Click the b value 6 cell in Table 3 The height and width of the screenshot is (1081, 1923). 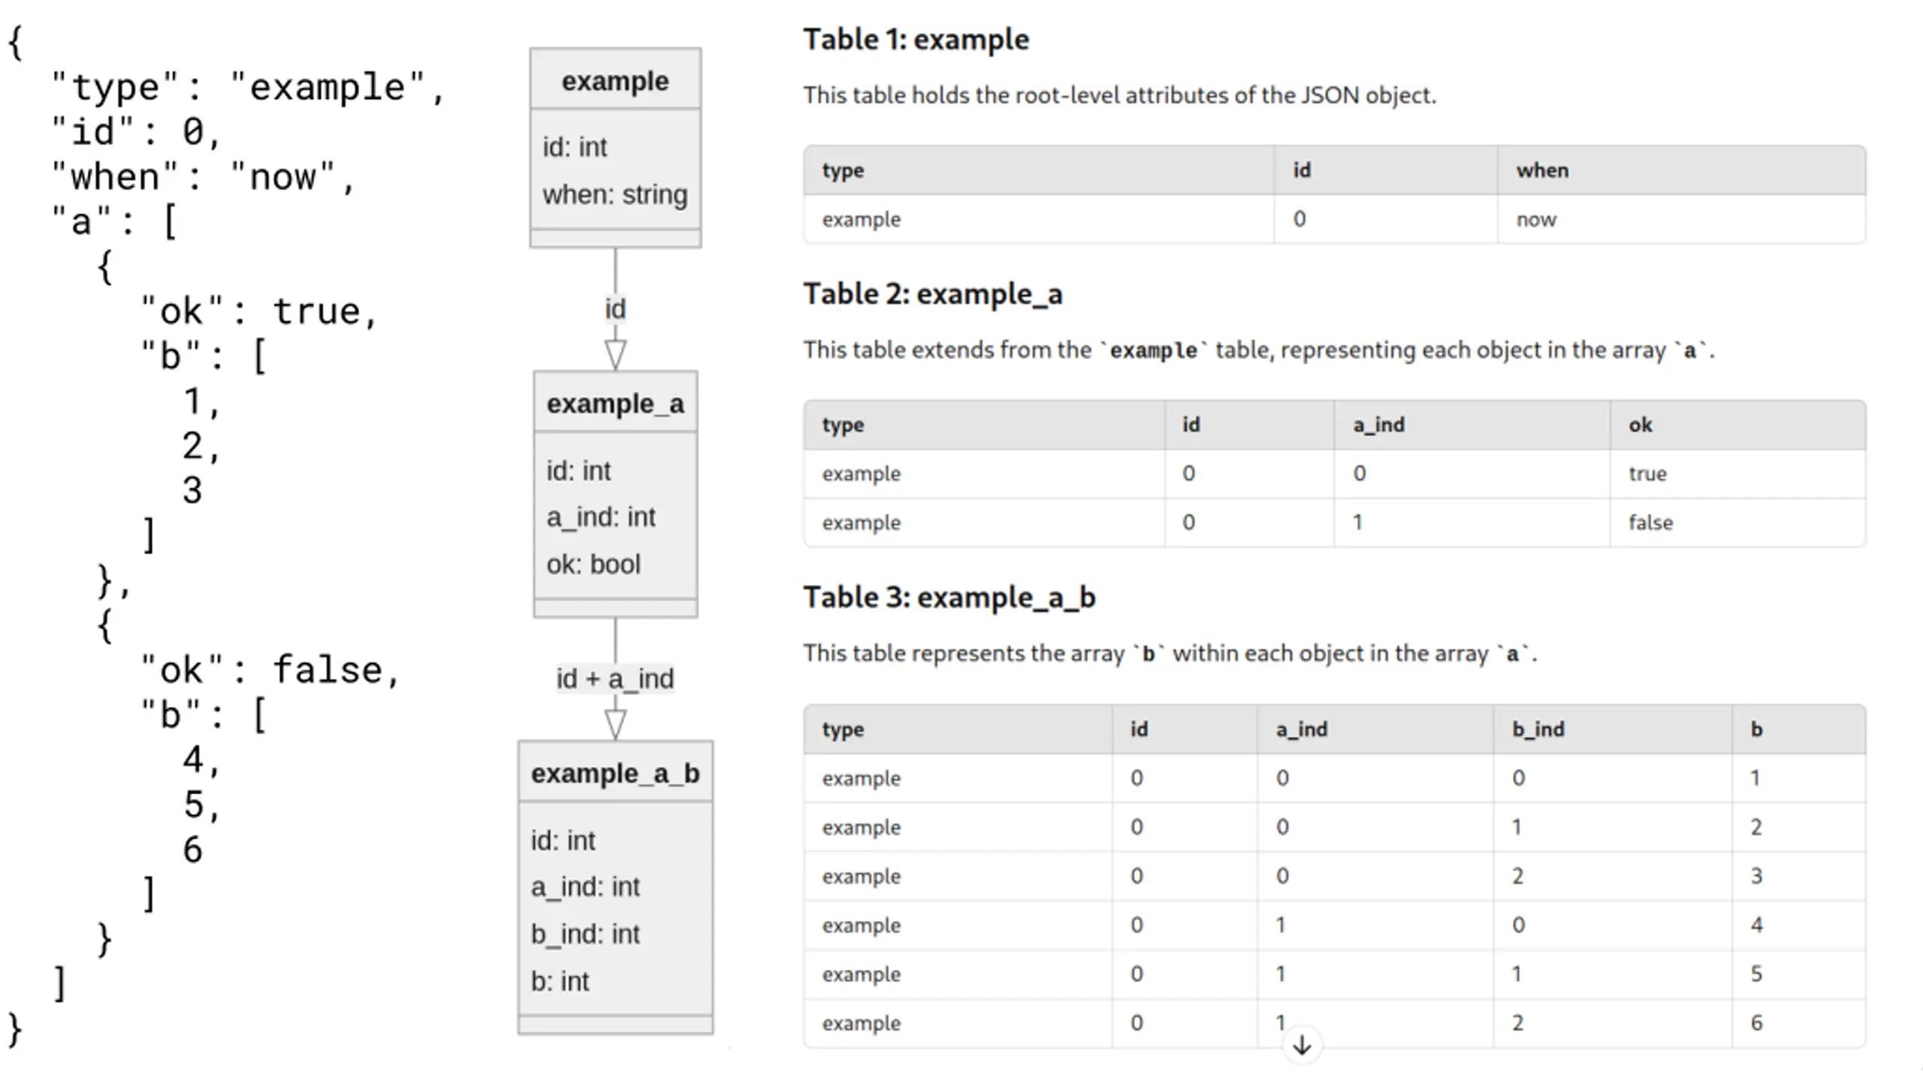tap(1756, 1022)
